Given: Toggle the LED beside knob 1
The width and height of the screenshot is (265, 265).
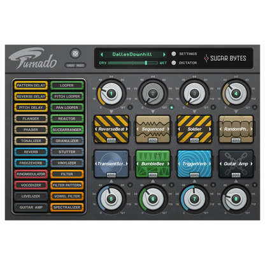Looking at the screenshot, I should click(x=130, y=108).
